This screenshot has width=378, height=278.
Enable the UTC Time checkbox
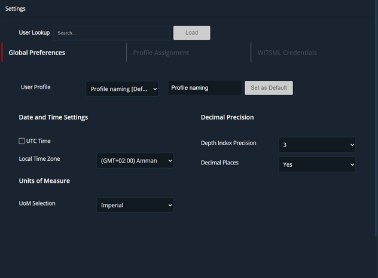[22, 141]
